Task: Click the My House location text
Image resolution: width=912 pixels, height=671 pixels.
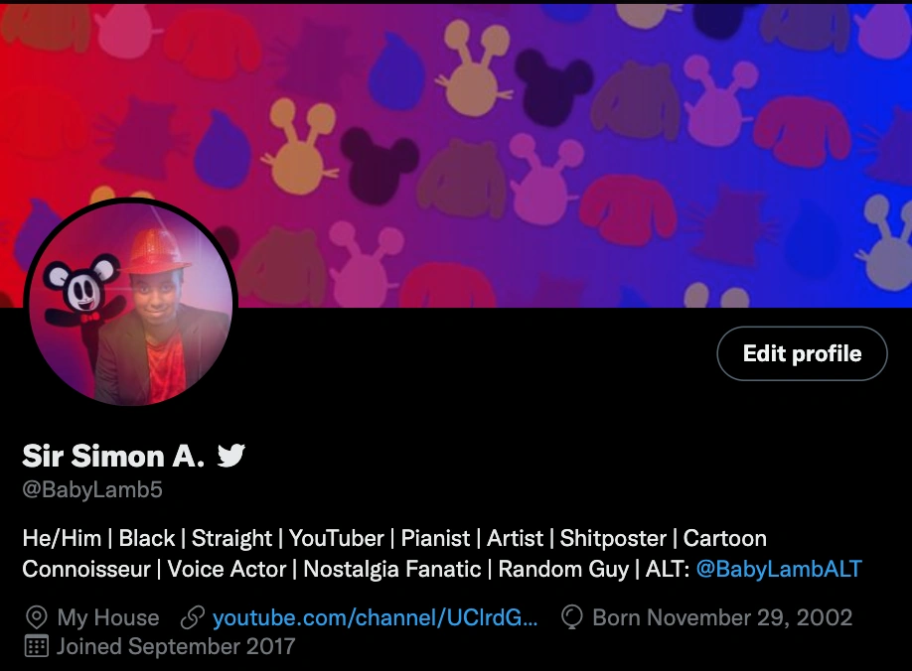Action: [108, 617]
